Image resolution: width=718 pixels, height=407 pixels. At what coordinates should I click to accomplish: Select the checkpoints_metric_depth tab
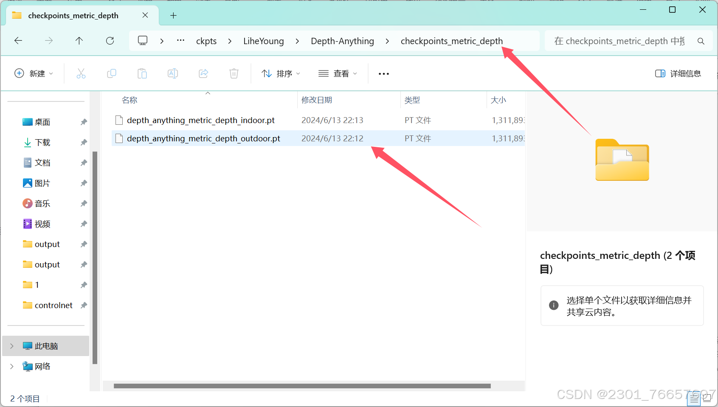[x=73, y=15]
